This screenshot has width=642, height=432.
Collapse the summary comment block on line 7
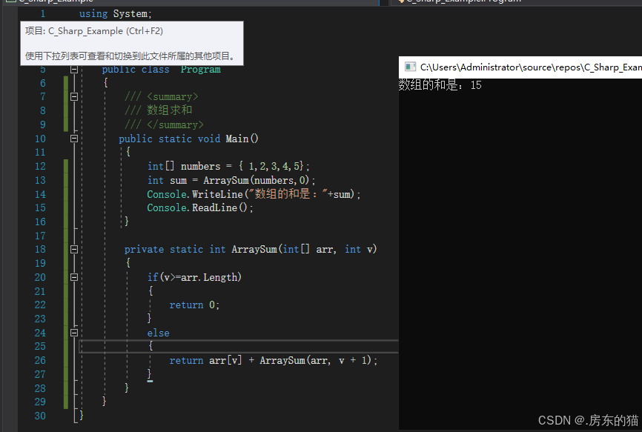pos(74,97)
